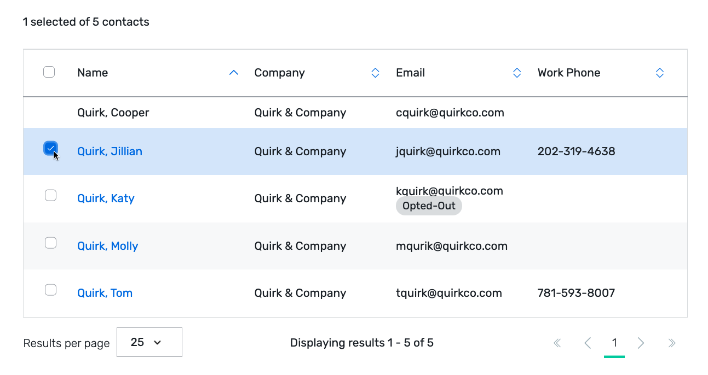Viewport: 708px width, 375px height.
Task: Click the Opted-Out badge
Action: tap(429, 206)
